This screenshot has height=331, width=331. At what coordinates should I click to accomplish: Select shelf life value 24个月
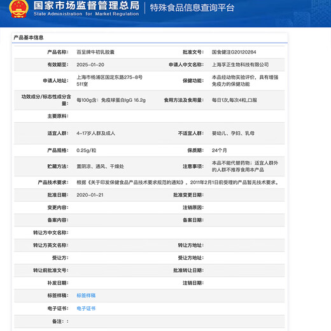click(219, 150)
